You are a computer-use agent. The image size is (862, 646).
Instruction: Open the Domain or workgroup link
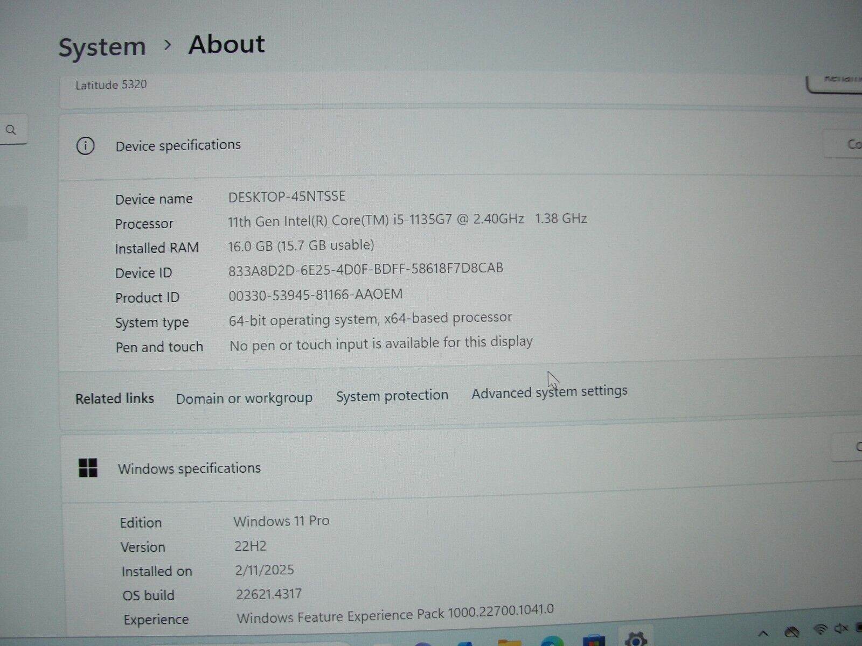(245, 398)
